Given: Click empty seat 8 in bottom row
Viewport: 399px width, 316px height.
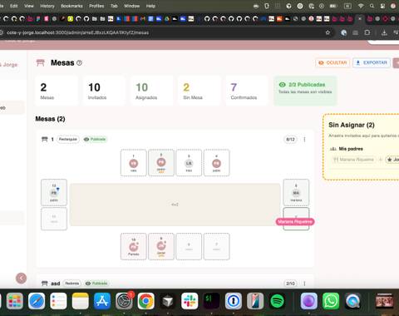Looking at the screenshot, I should coord(189,246).
